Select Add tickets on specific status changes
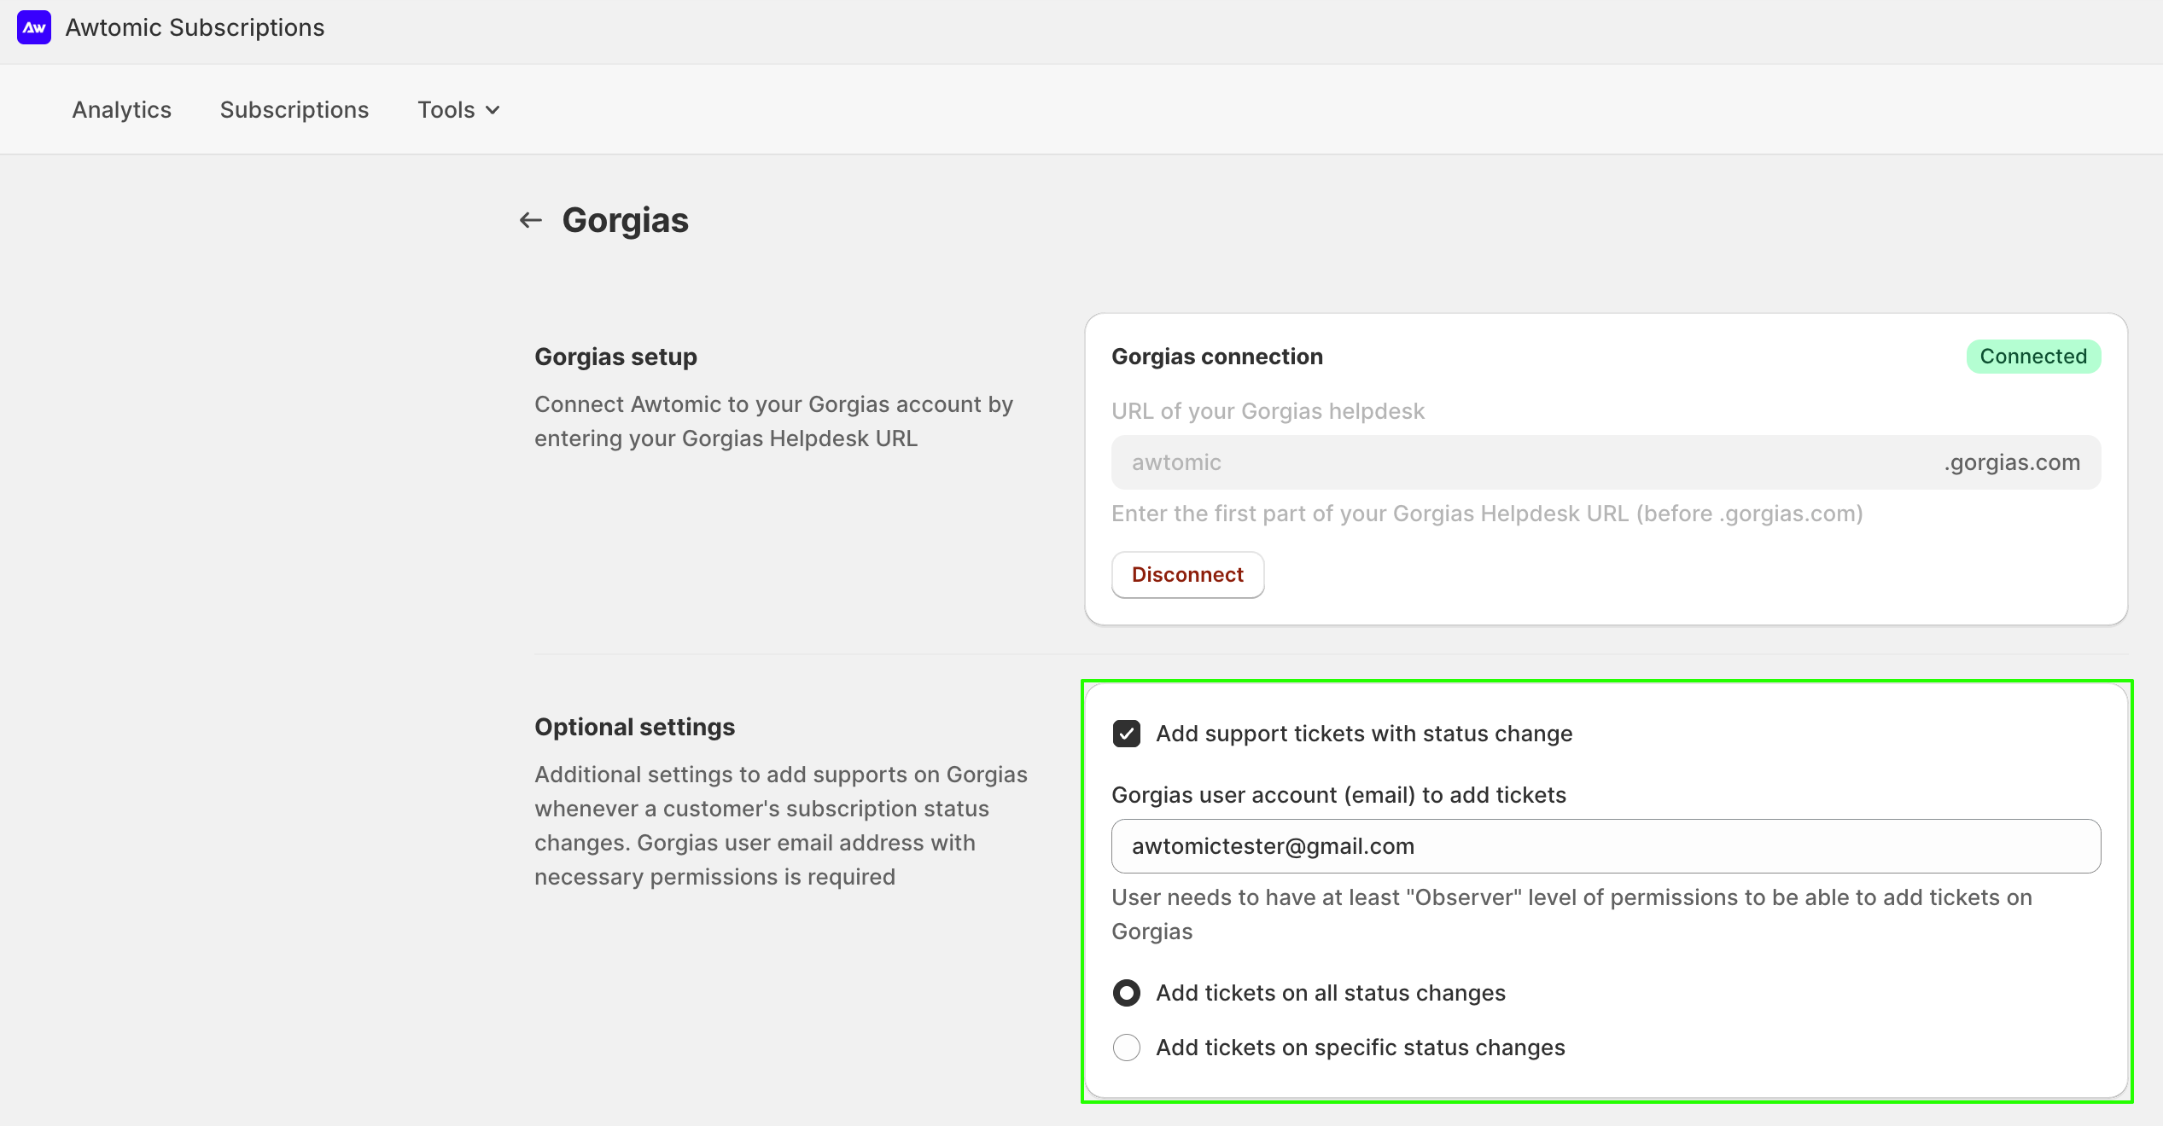Viewport: 2163px width, 1126px height. pyautogui.click(x=1127, y=1048)
